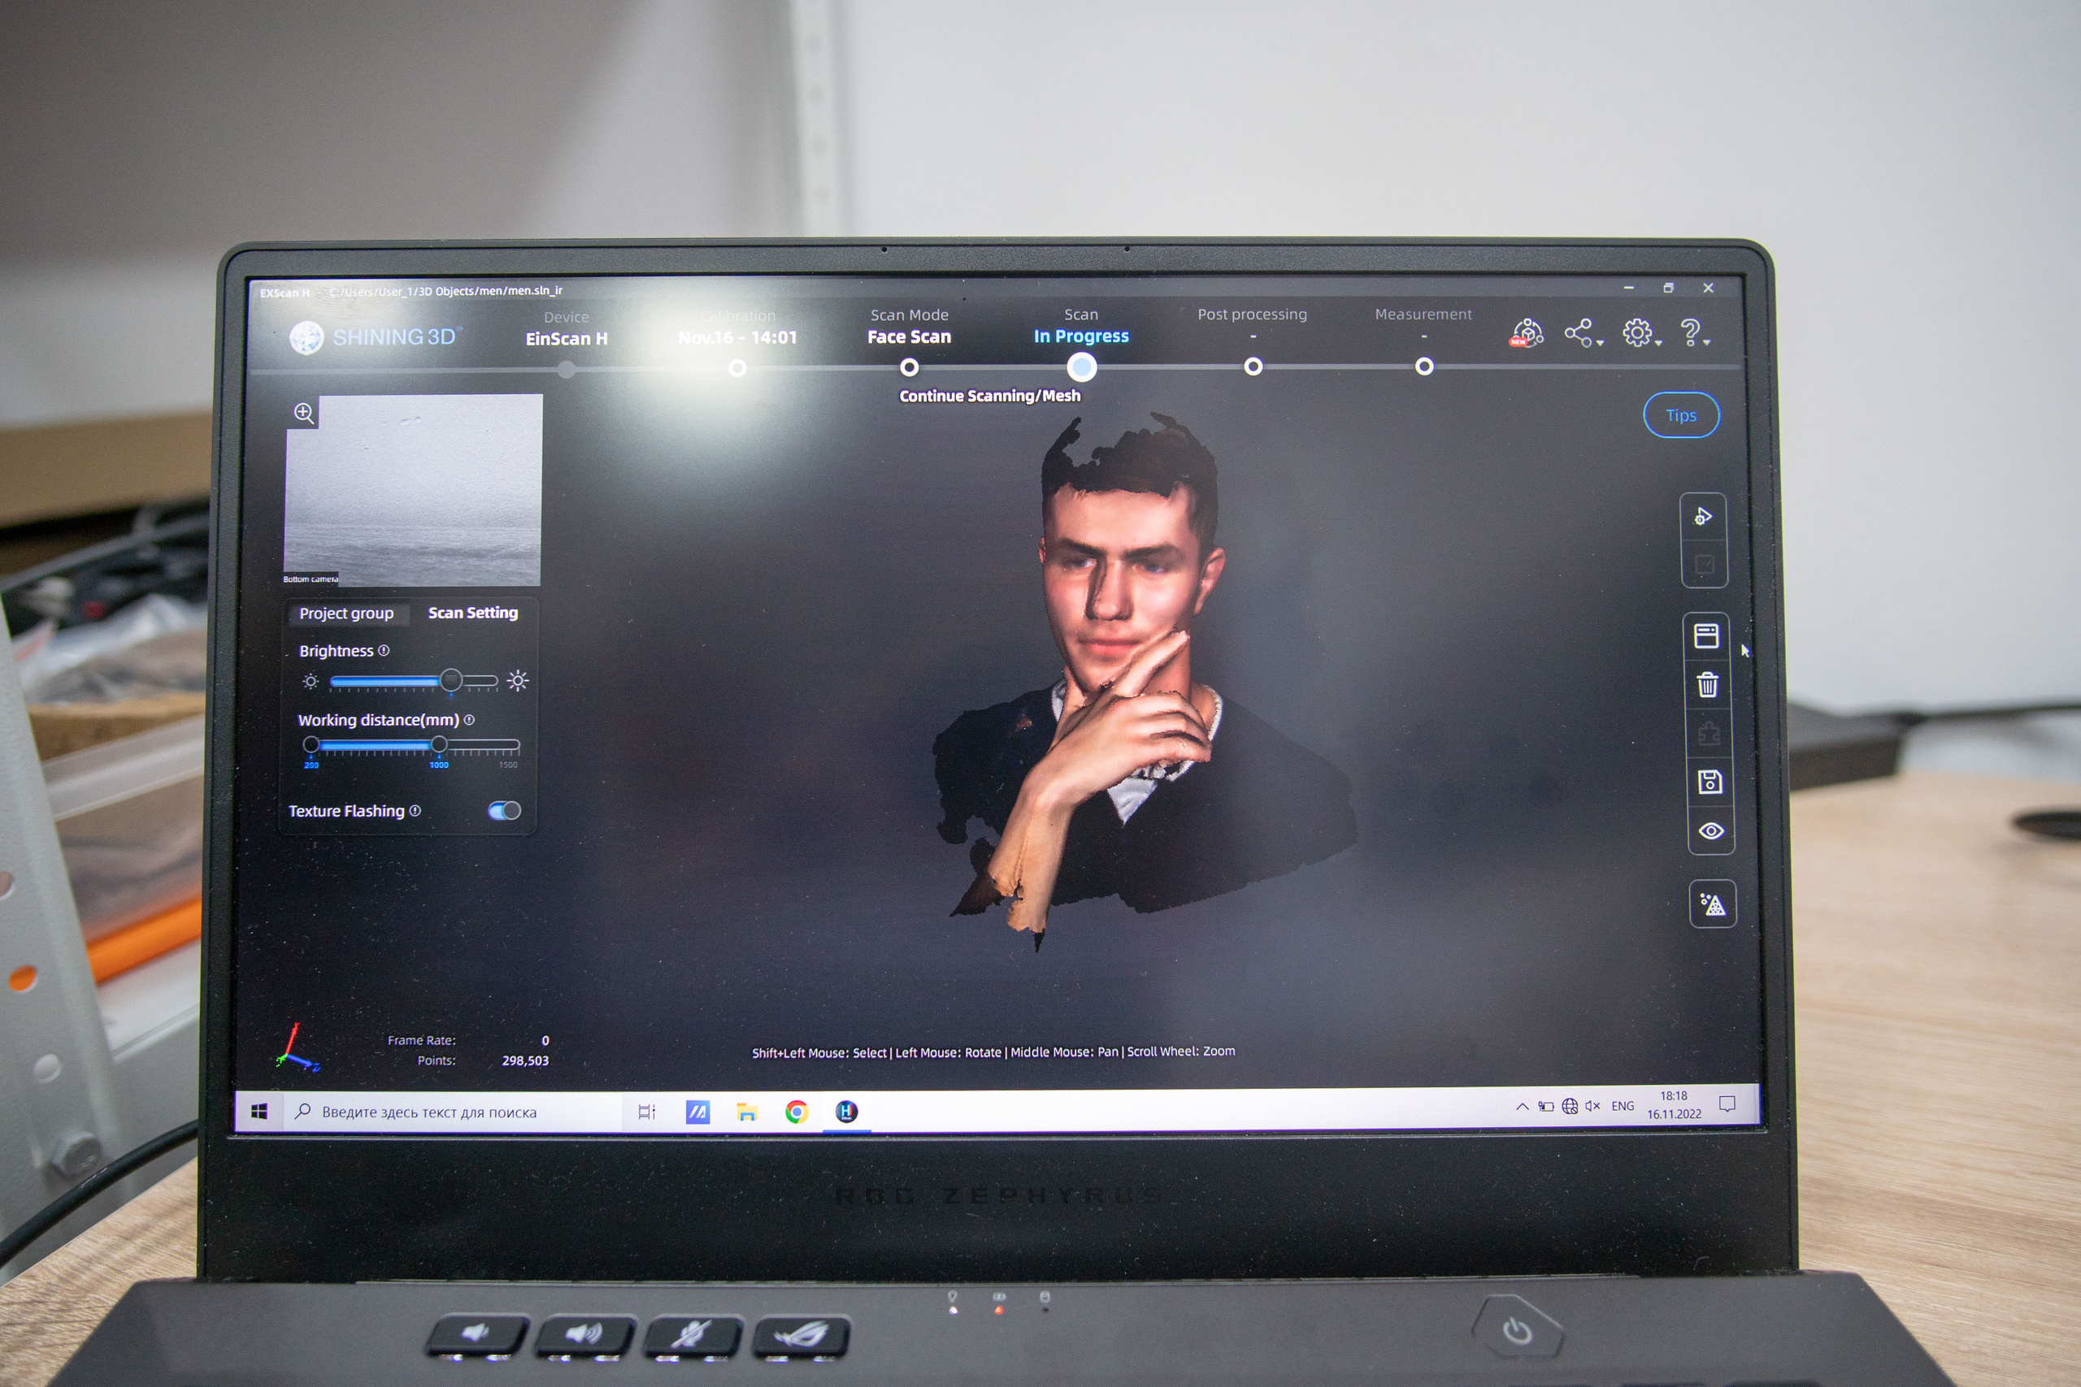Toggle the eye visibility icon
This screenshot has width=2081, height=1387.
1710,830
